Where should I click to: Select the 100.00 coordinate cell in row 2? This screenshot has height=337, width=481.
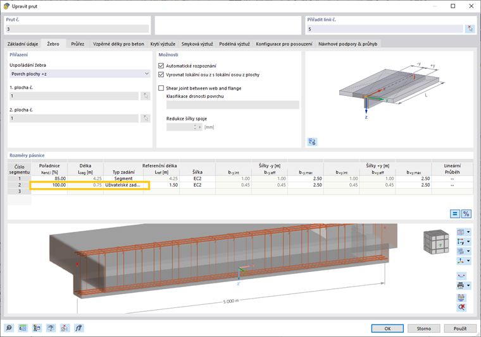pos(49,185)
